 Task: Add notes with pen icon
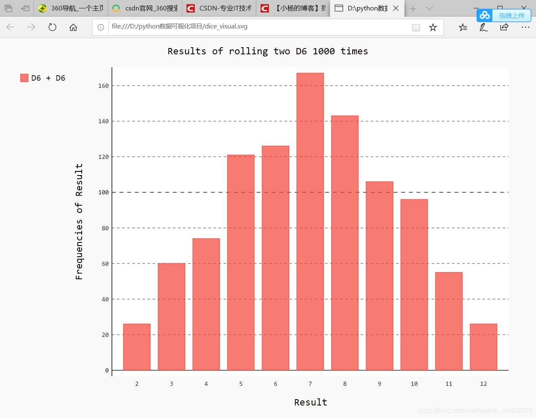(x=484, y=27)
